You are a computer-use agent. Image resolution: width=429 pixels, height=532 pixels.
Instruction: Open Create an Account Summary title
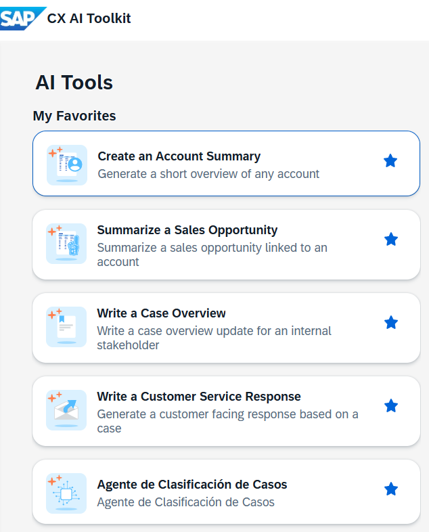[x=179, y=156]
